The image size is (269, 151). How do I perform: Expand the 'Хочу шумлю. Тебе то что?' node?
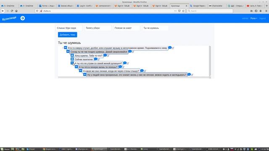coord(72,55)
